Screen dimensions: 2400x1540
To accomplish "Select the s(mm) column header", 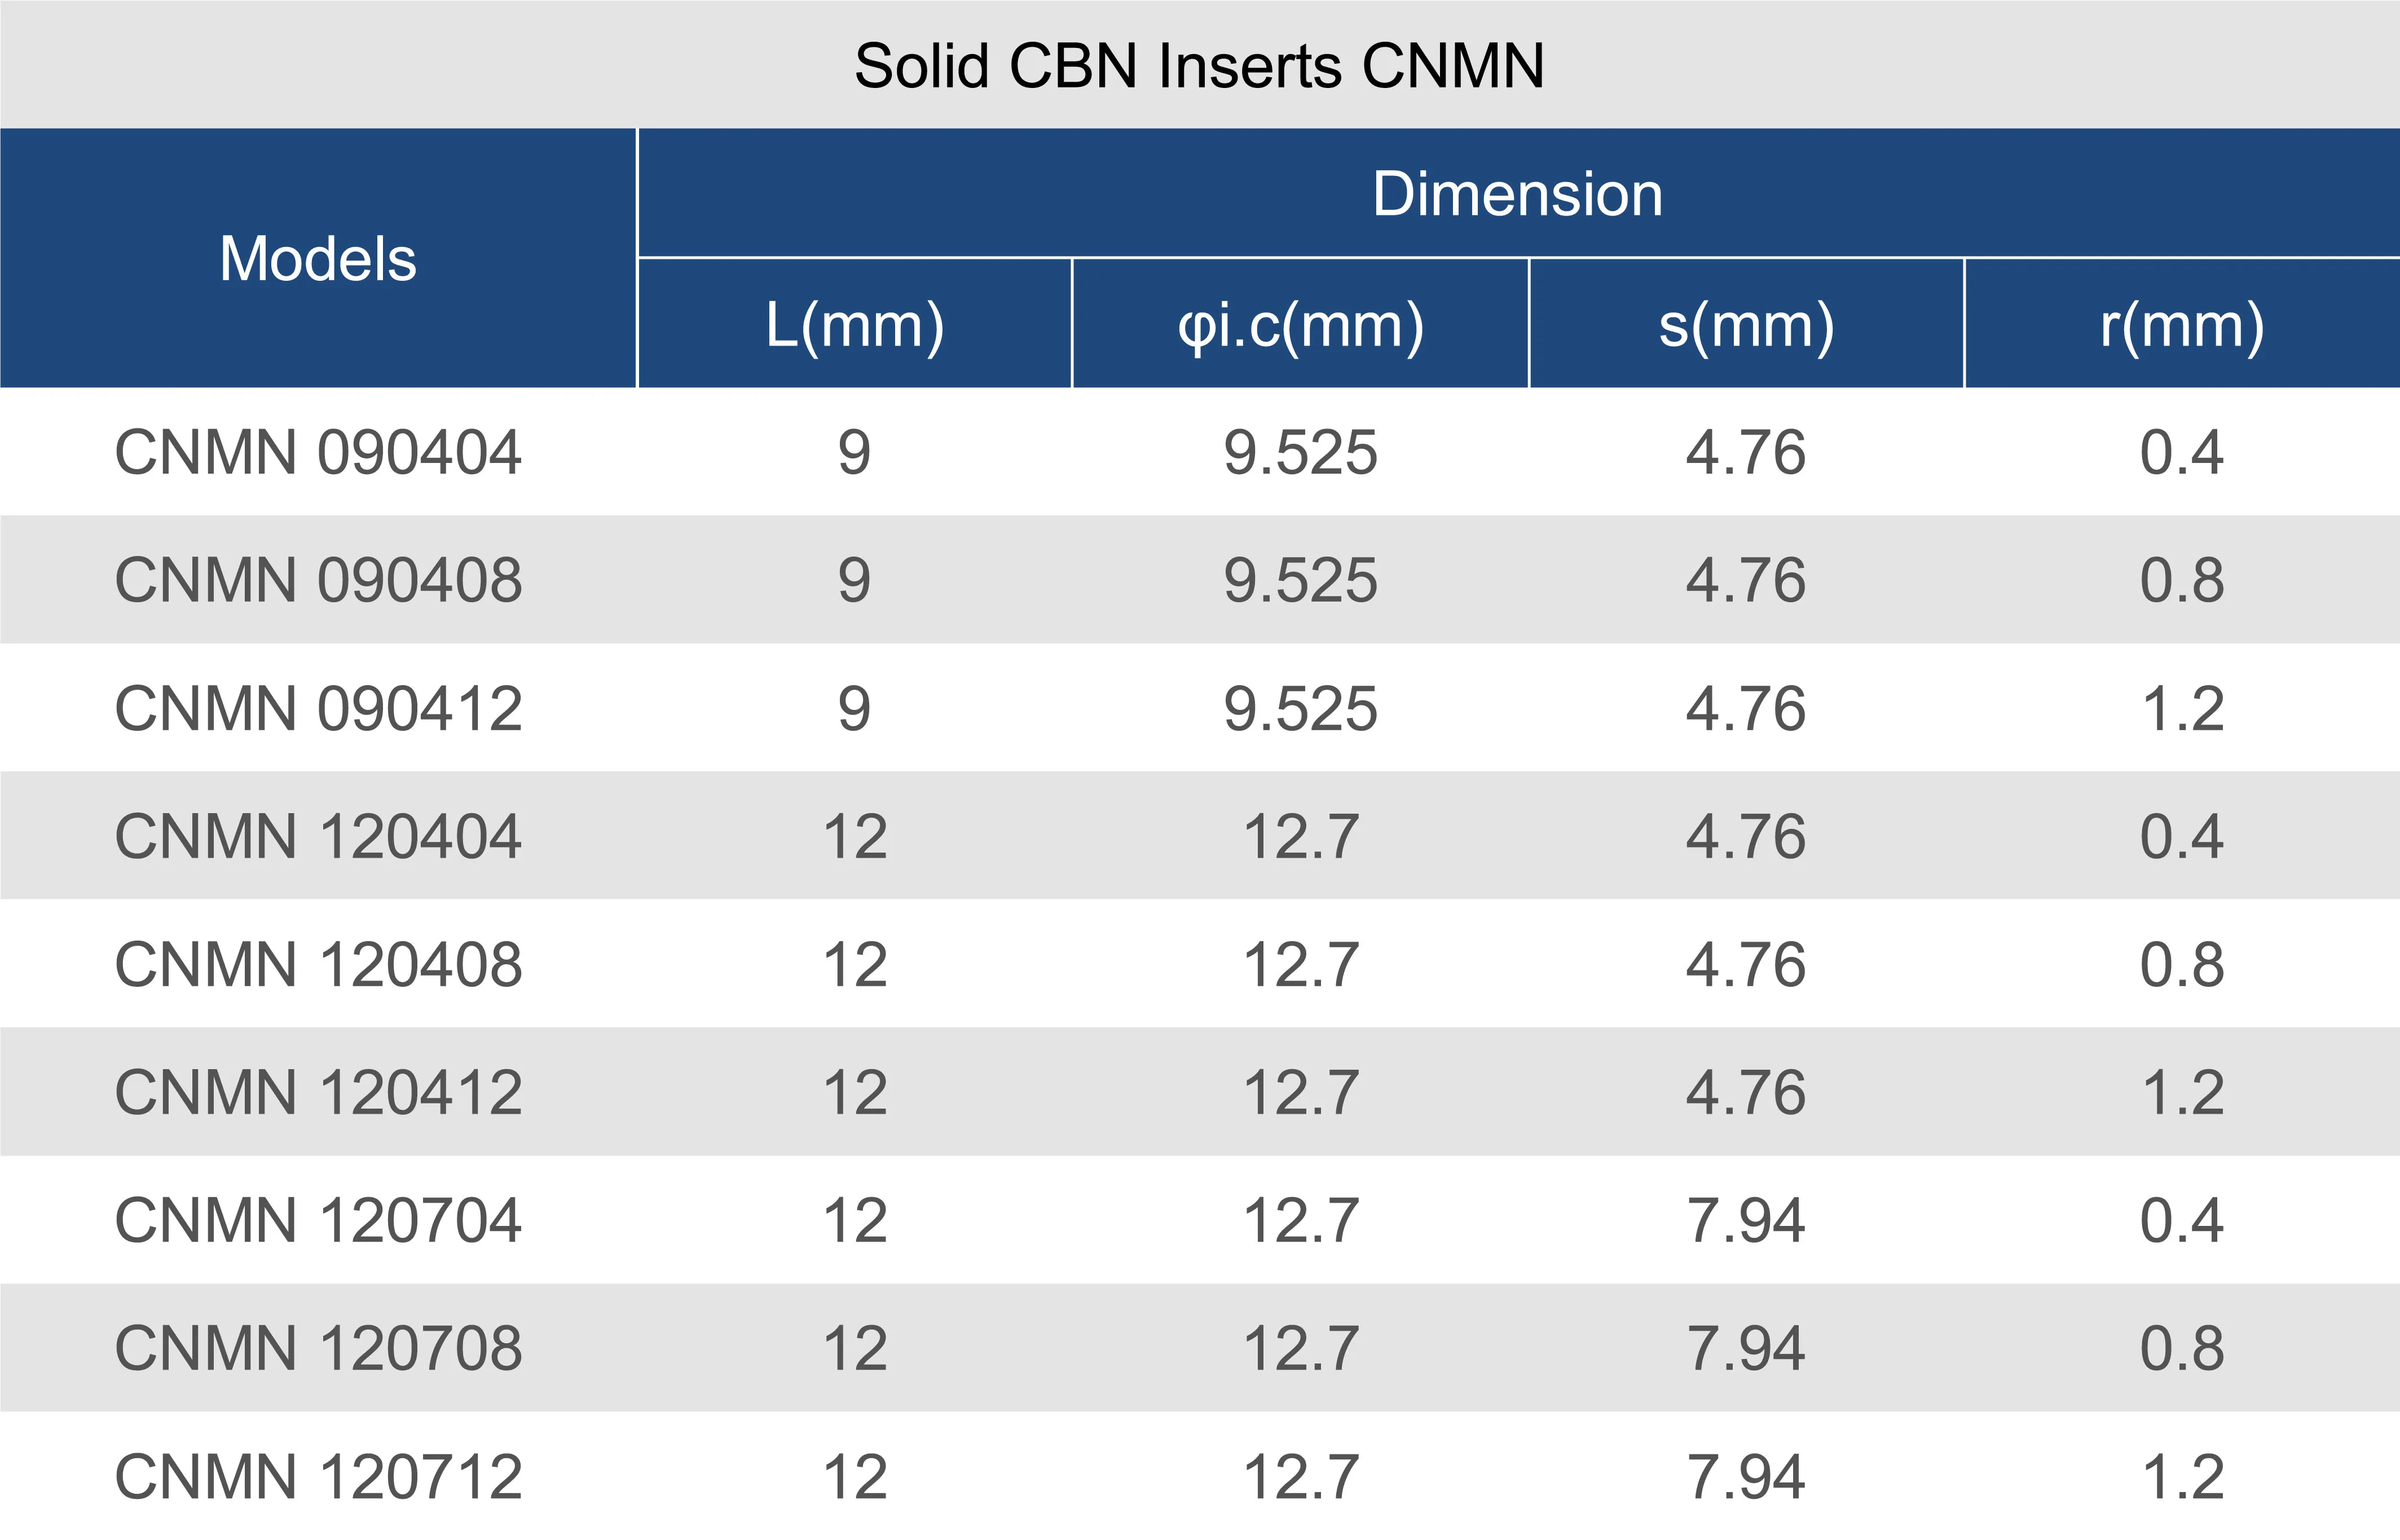I will (1746, 325).
